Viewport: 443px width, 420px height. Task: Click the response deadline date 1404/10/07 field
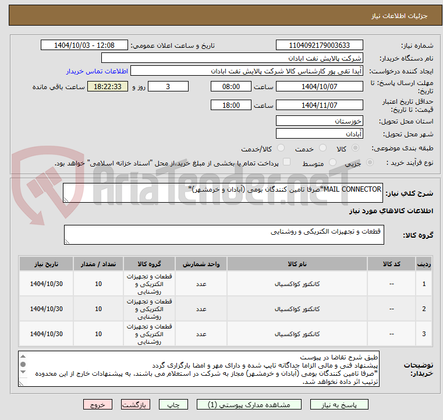click(x=319, y=86)
